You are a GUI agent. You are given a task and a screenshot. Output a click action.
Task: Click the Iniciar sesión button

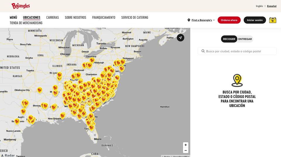[x=255, y=20]
